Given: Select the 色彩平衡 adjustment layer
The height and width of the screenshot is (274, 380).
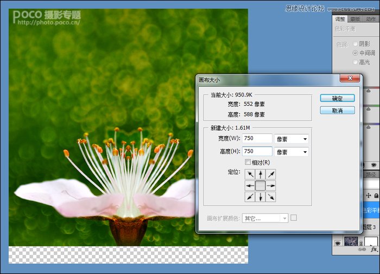Looking at the screenshot, I should 371,210.
